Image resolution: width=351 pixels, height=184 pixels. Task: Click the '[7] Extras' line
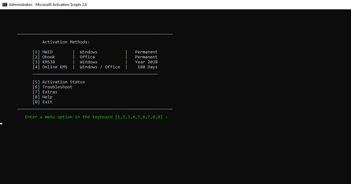(45, 92)
